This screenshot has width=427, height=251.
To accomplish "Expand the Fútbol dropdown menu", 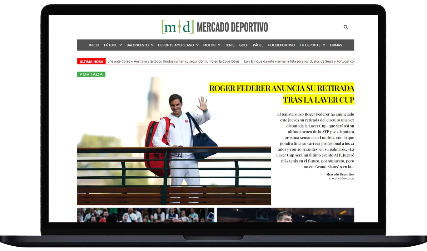I will point(113,45).
